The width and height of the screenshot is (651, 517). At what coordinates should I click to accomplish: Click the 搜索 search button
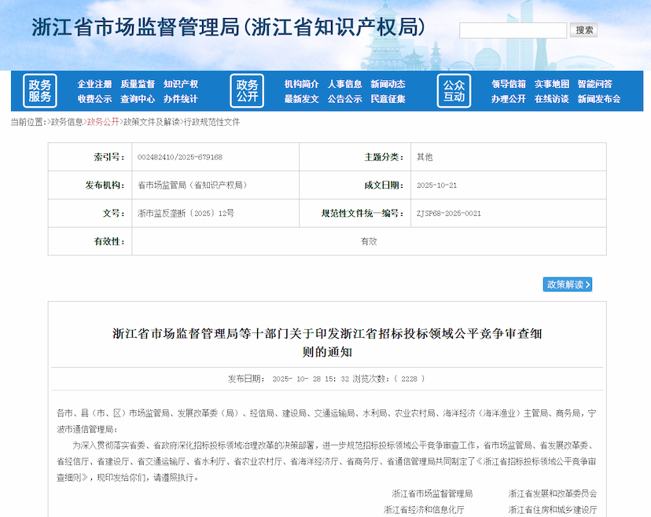coord(583,29)
